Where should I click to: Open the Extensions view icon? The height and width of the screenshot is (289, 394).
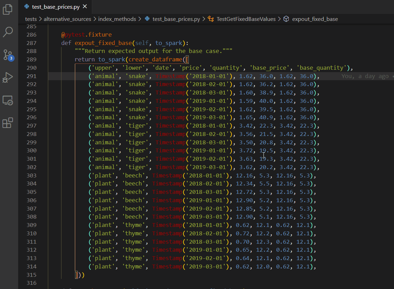pyautogui.click(x=8, y=123)
